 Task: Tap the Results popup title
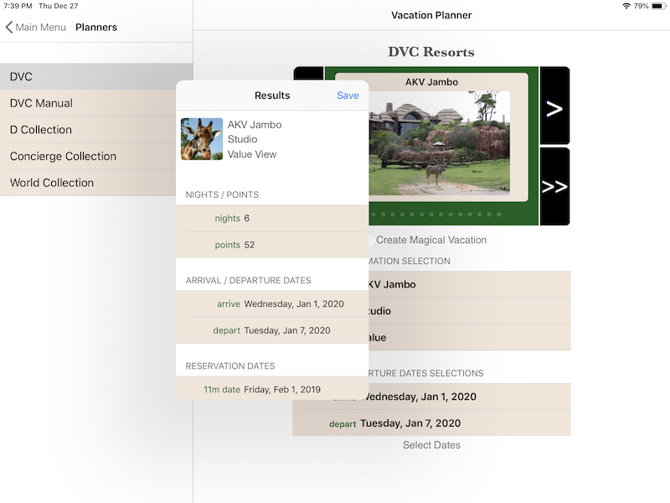click(272, 96)
